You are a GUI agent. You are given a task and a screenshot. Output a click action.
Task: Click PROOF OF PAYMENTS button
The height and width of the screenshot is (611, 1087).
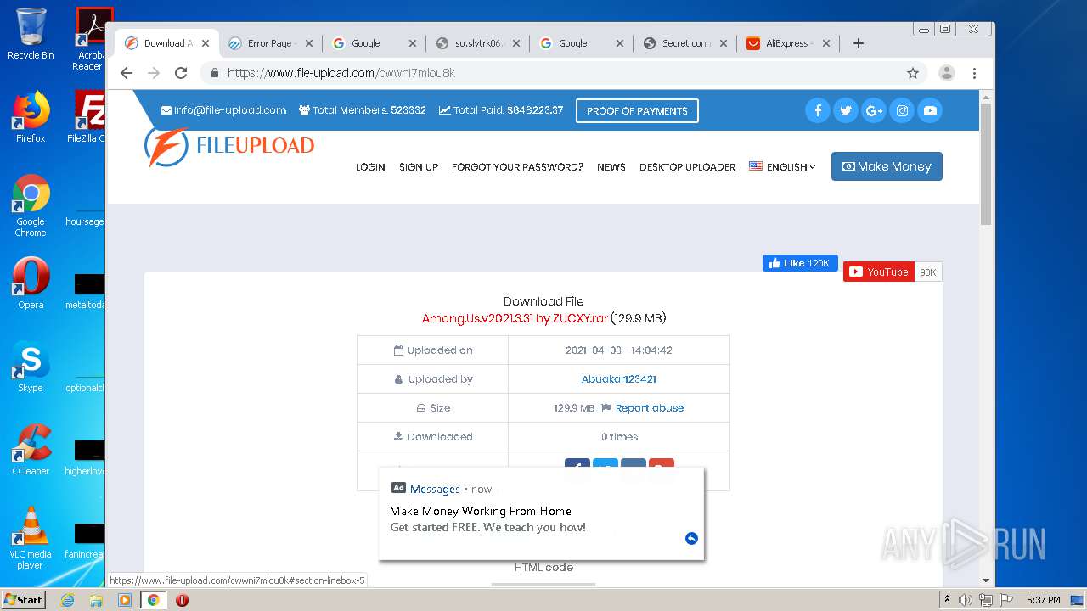(x=637, y=111)
